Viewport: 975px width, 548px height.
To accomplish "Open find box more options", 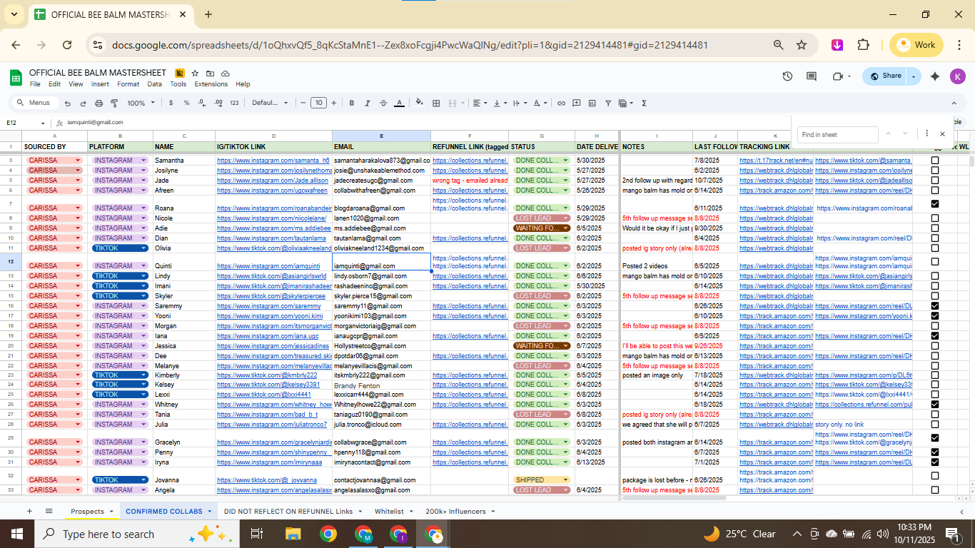I will [926, 133].
